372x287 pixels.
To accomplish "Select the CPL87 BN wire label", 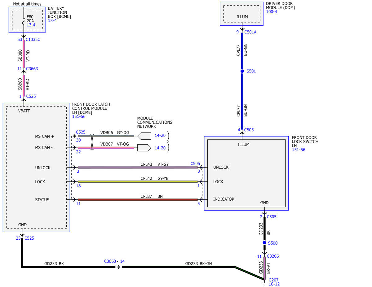I will tap(152, 196).
